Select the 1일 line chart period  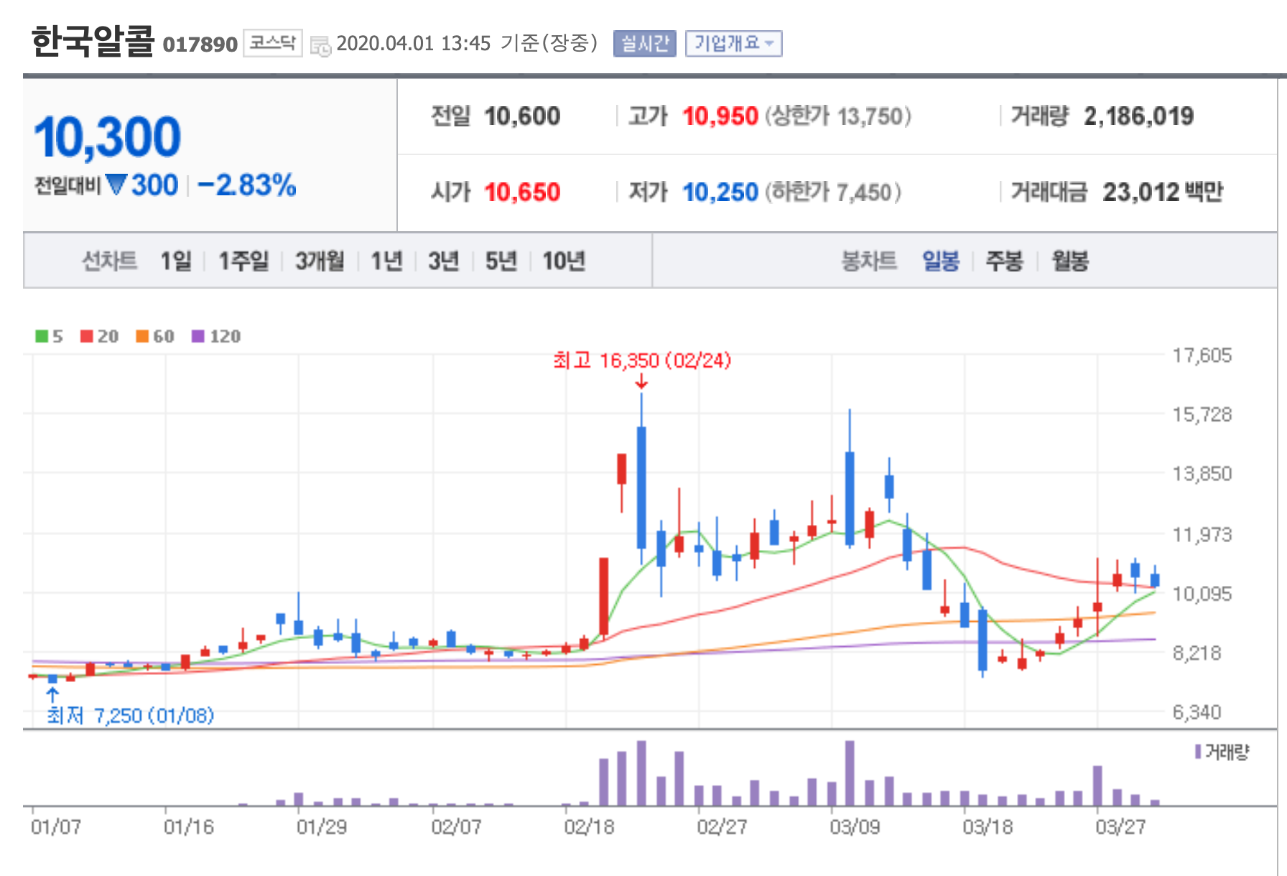[176, 261]
